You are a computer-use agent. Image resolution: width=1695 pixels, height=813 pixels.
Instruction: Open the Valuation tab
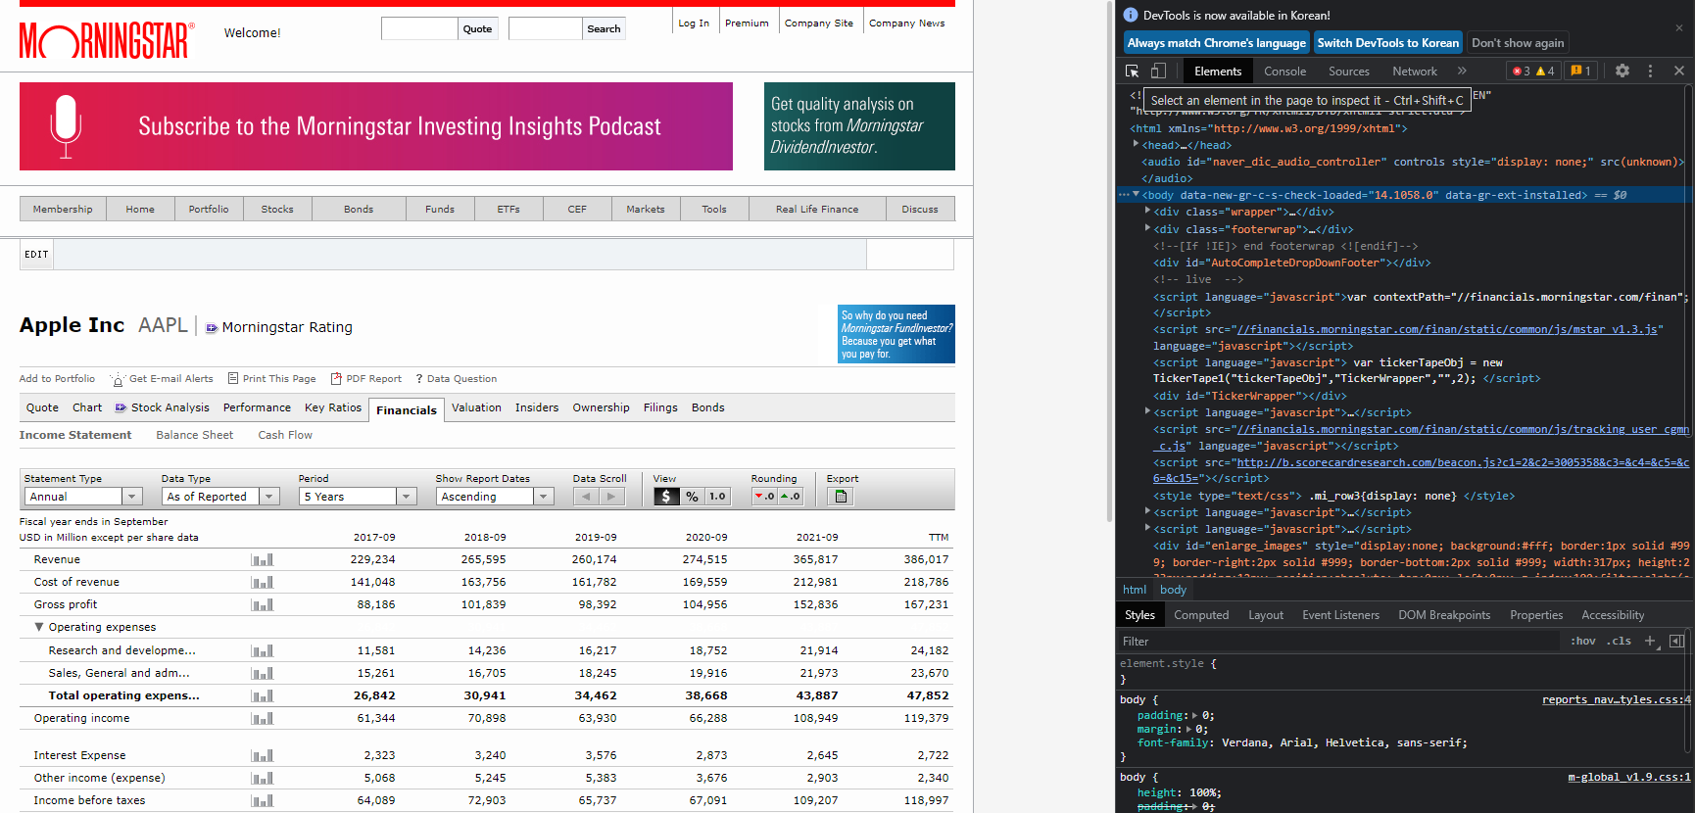coord(476,407)
